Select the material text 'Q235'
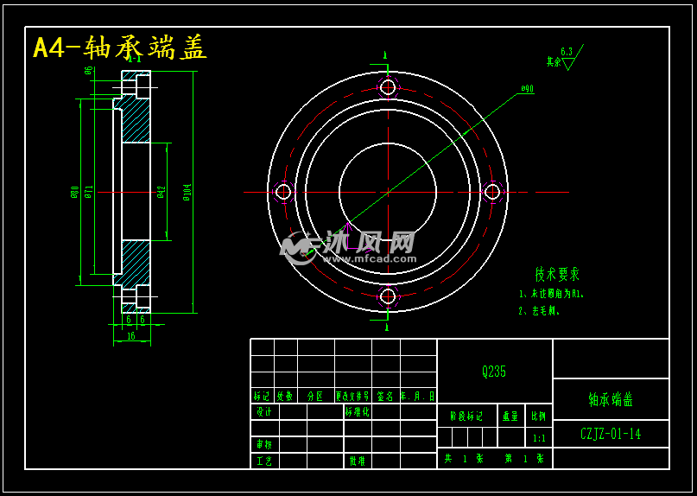This screenshot has width=697, height=496. (x=494, y=372)
